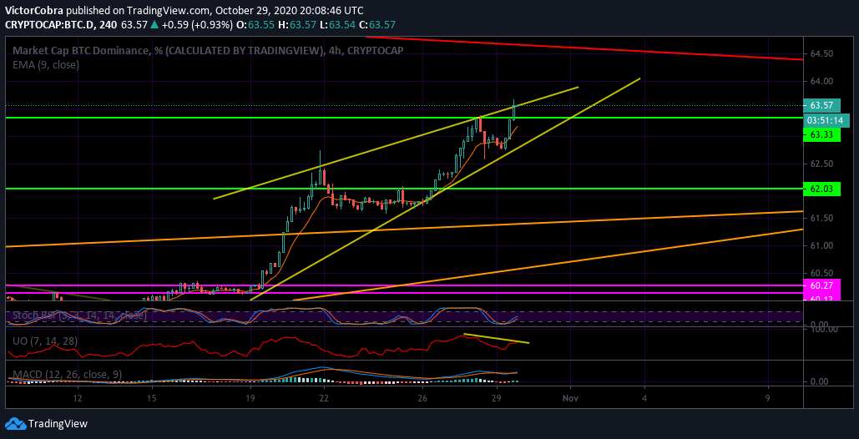Click the O:63.55 open value

tap(257, 25)
